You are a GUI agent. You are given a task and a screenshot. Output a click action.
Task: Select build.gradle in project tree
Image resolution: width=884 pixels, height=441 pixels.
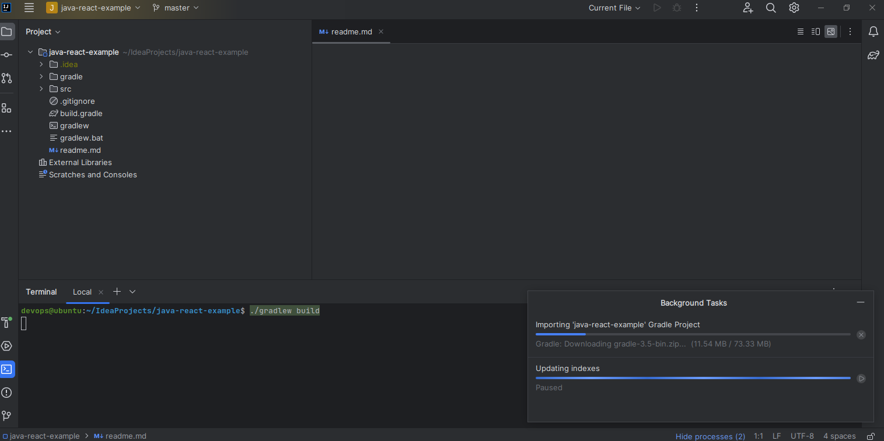point(81,113)
